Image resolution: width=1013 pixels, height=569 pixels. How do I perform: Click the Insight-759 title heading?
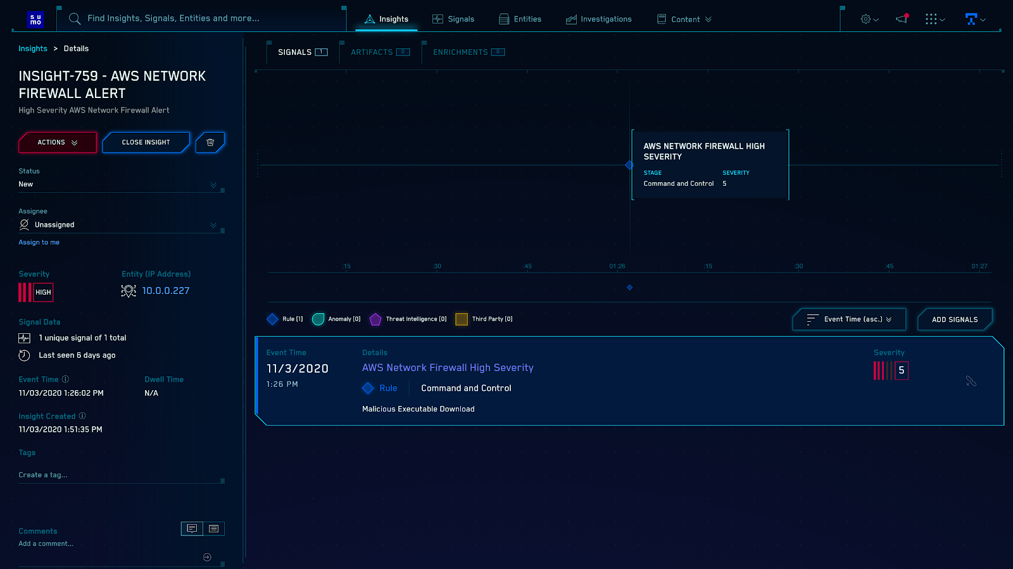pos(112,85)
